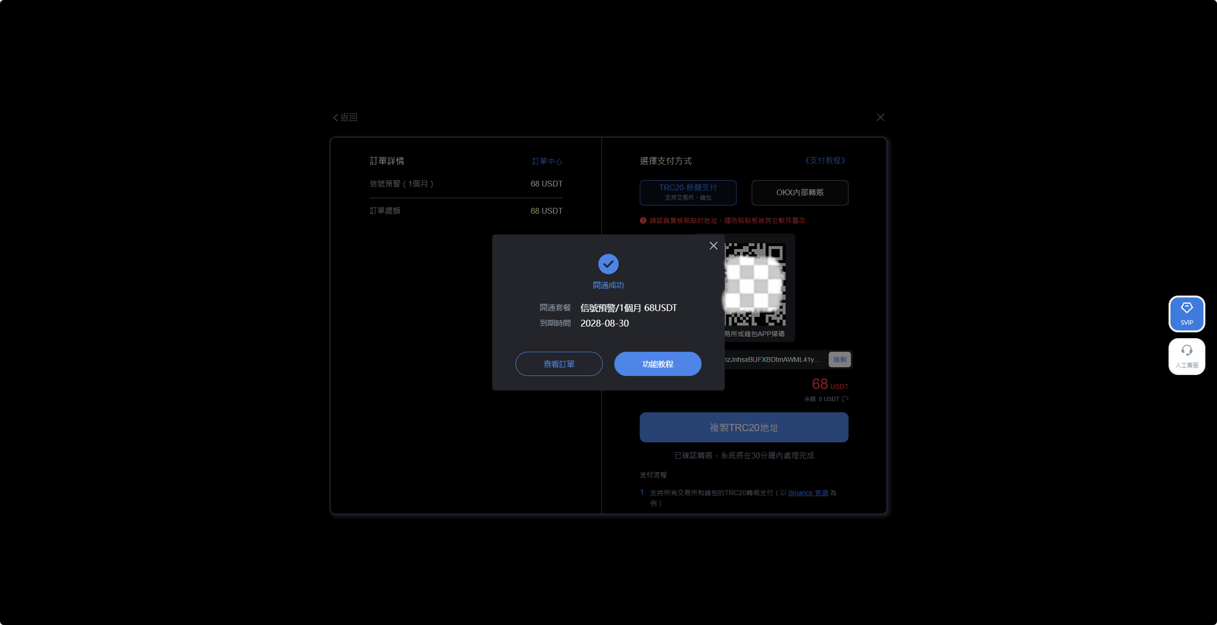This screenshot has height=625, width=1217.
Task: Click the 選擇支付方式 heading
Action: (x=666, y=161)
